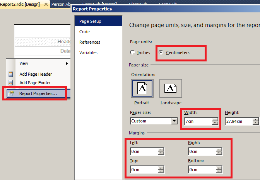The width and height of the screenshot is (260, 180).
Task: Decrease Right margin with down arrow
Action: tap(219, 153)
